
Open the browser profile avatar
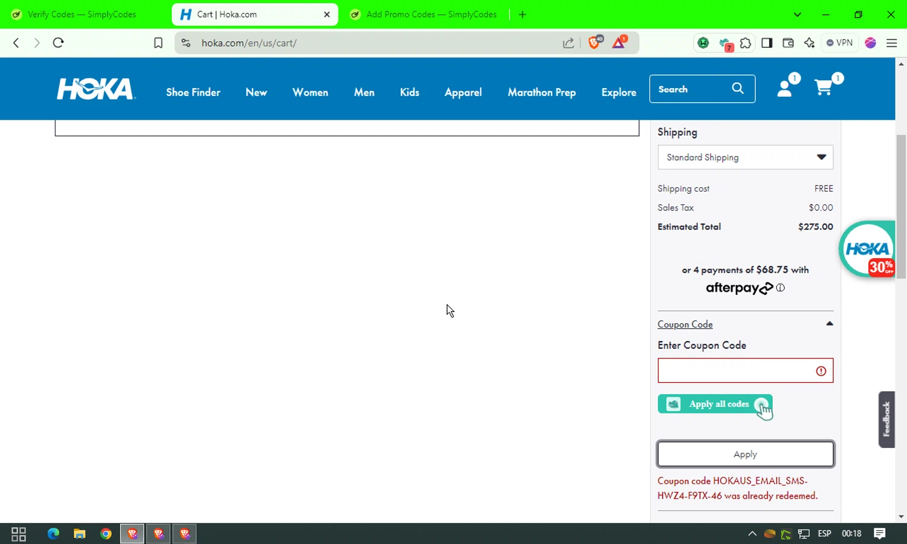pos(871,43)
